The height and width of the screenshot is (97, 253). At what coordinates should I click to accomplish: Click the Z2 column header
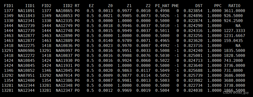[148, 6]
